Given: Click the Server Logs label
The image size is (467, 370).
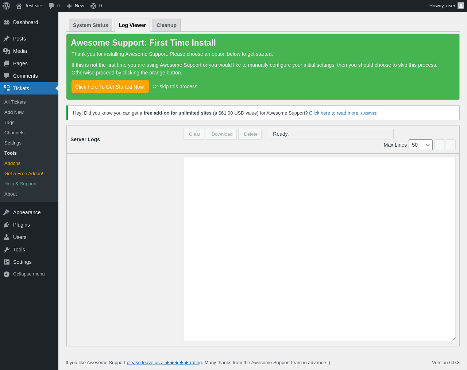Looking at the screenshot, I should tap(85, 139).
